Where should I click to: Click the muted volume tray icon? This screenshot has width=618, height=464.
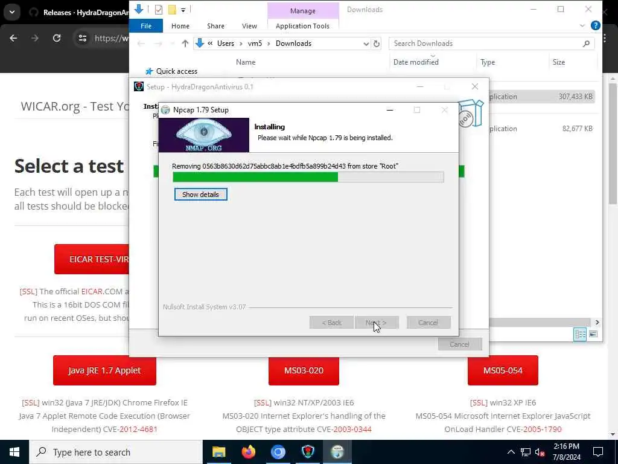pyautogui.click(x=540, y=452)
